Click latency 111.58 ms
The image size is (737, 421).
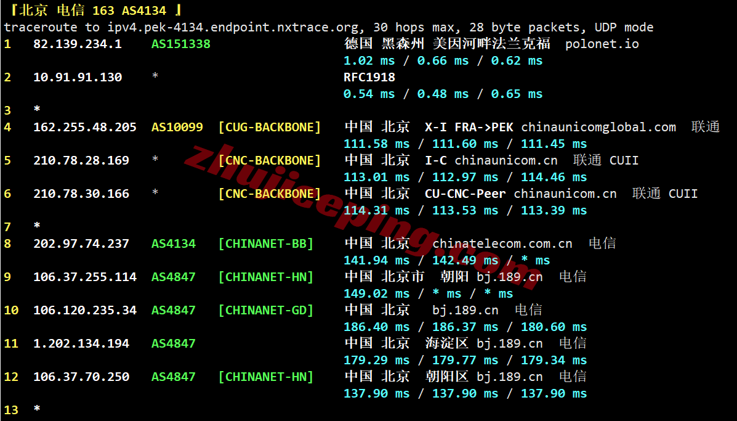click(377, 144)
